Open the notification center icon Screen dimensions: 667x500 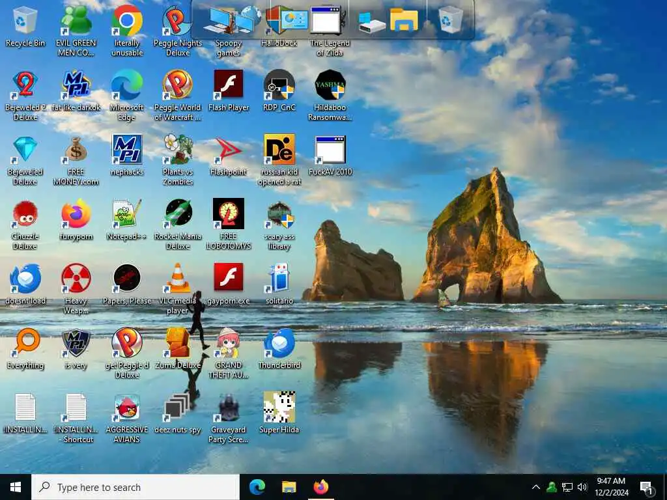pos(647,488)
